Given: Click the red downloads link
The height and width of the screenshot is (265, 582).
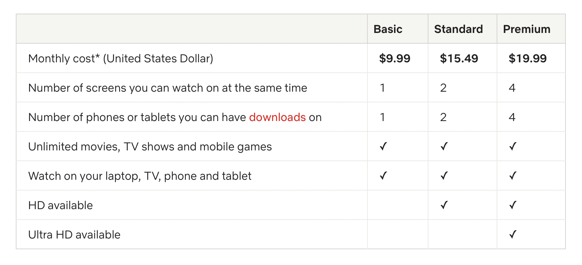Looking at the screenshot, I should coord(277,117).
